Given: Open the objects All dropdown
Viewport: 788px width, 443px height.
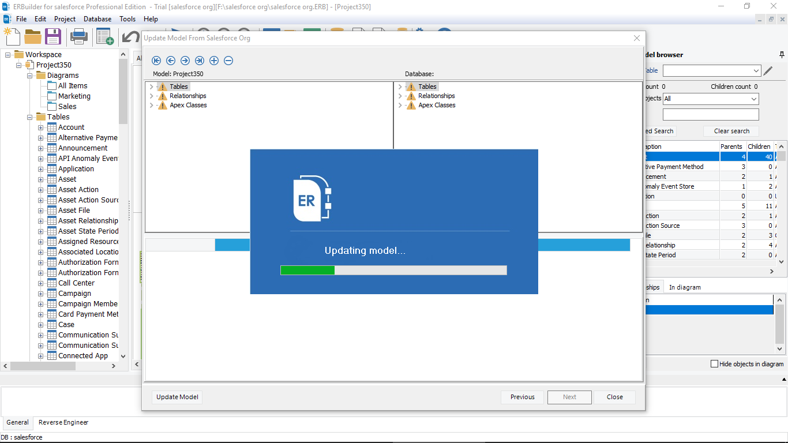Looking at the screenshot, I should (x=753, y=99).
